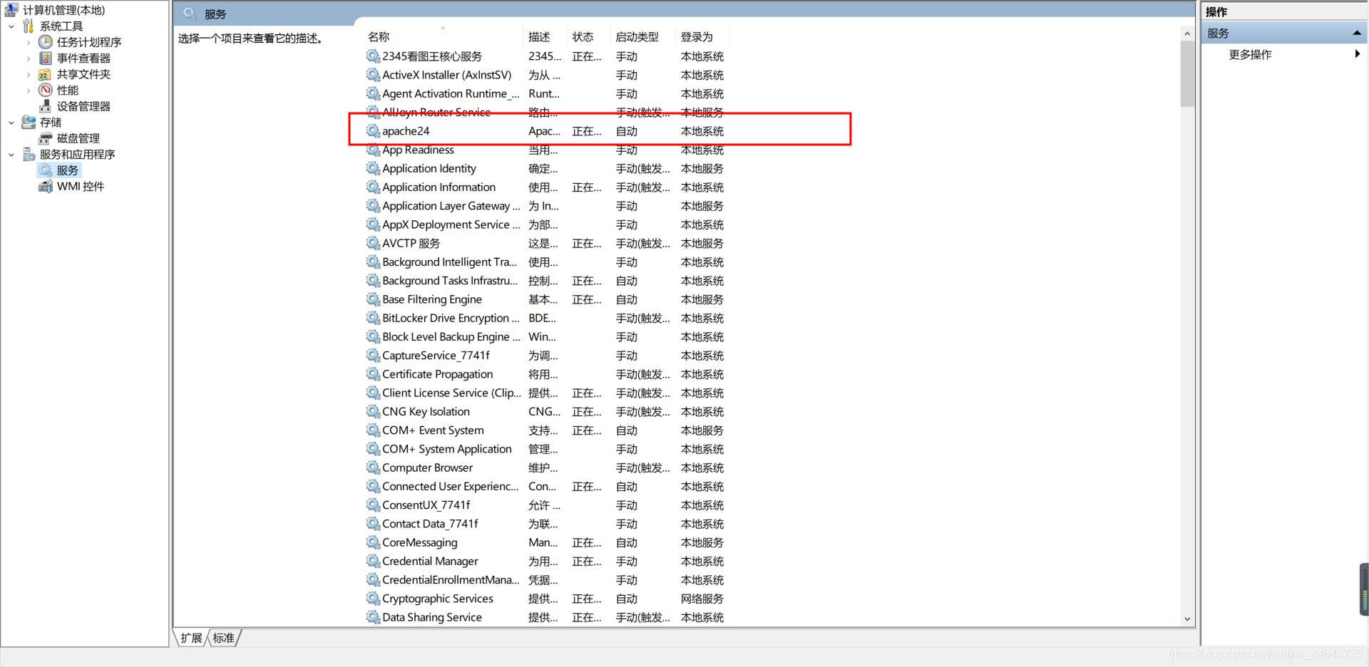Collapse the 系统工具 tree node

11,26
